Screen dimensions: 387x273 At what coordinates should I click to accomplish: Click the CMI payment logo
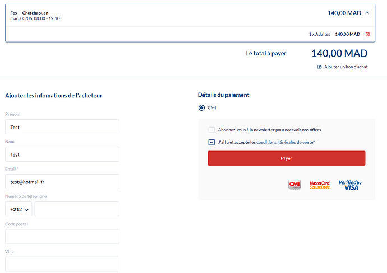click(x=294, y=185)
